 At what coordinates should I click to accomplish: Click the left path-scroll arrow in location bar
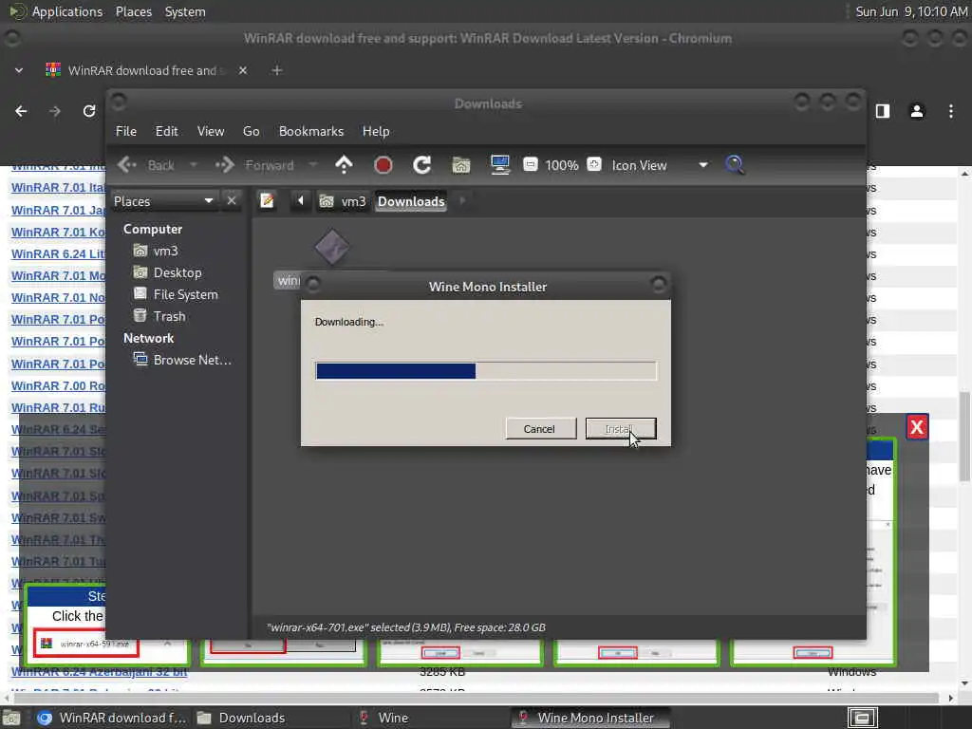pos(301,201)
